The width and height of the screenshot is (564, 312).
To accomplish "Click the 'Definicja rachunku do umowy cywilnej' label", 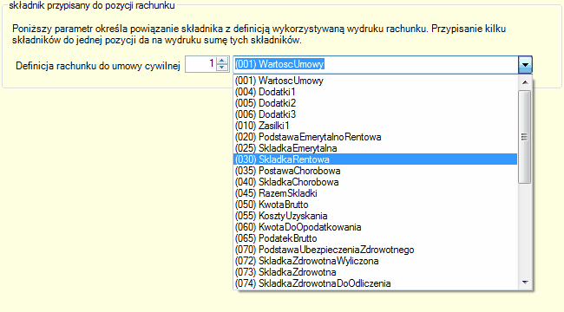I will (98, 66).
